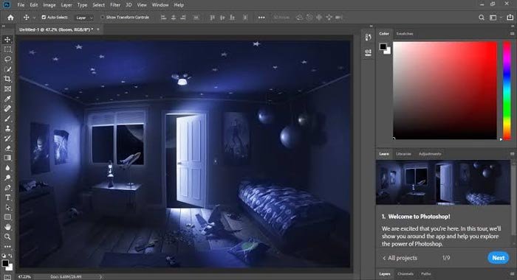
Task: Open the Learn panel flyout menu
Action: click(x=512, y=154)
